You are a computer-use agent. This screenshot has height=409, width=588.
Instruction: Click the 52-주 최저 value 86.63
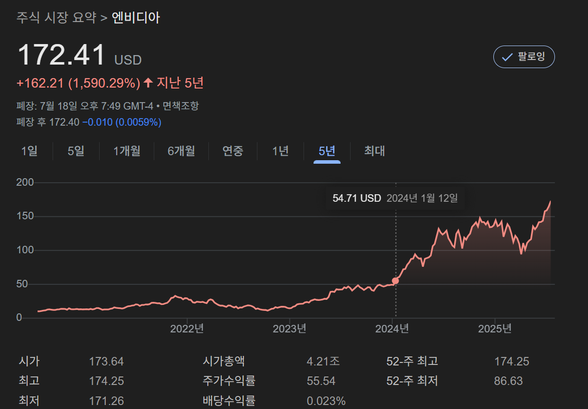pos(508,381)
